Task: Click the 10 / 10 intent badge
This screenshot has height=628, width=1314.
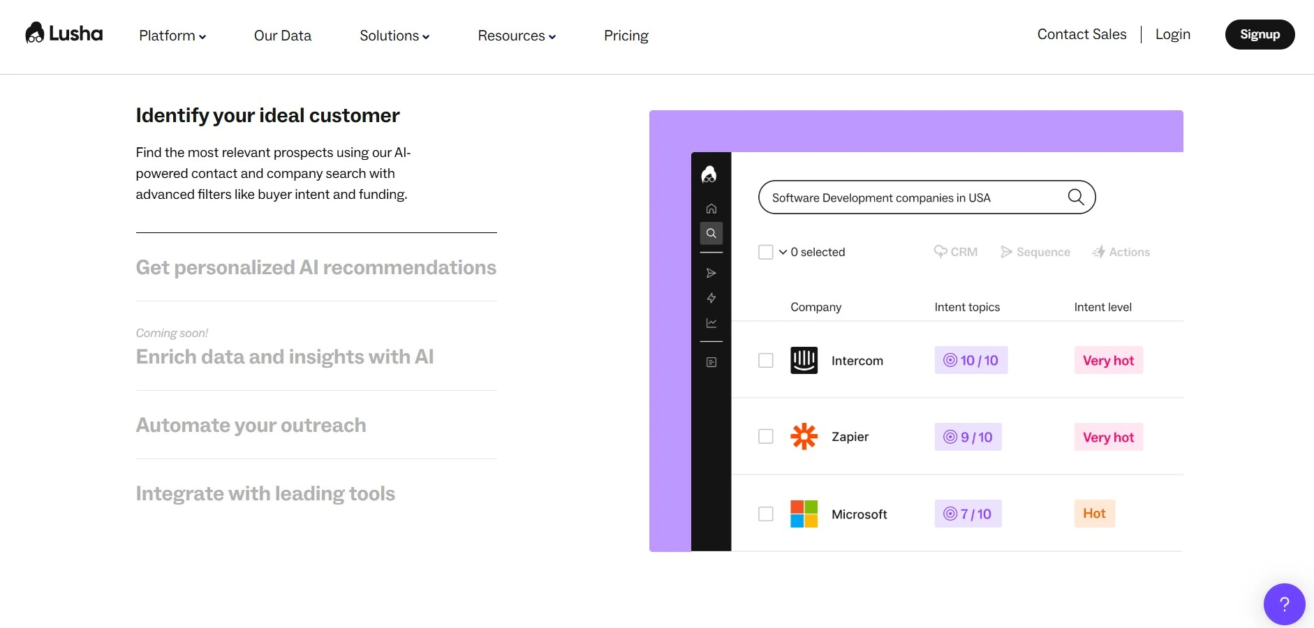Action: pos(971,360)
